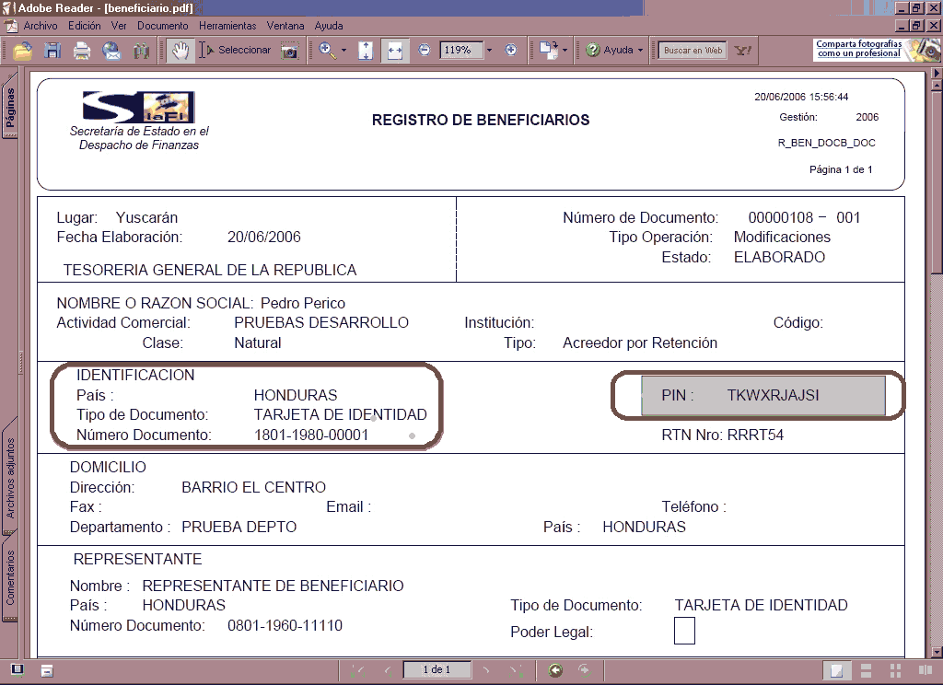Click the email envelope toolbar icon

(x=111, y=51)
